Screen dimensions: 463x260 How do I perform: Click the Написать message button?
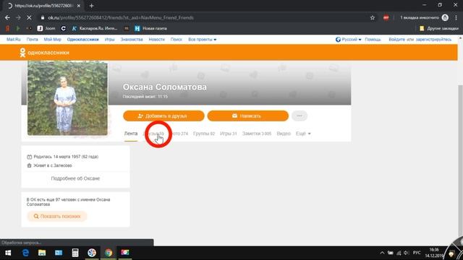(x=247, y=116)
